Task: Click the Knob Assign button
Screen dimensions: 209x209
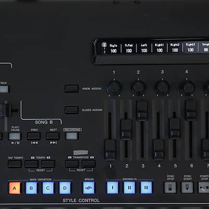Action: (x=72, y=88)
